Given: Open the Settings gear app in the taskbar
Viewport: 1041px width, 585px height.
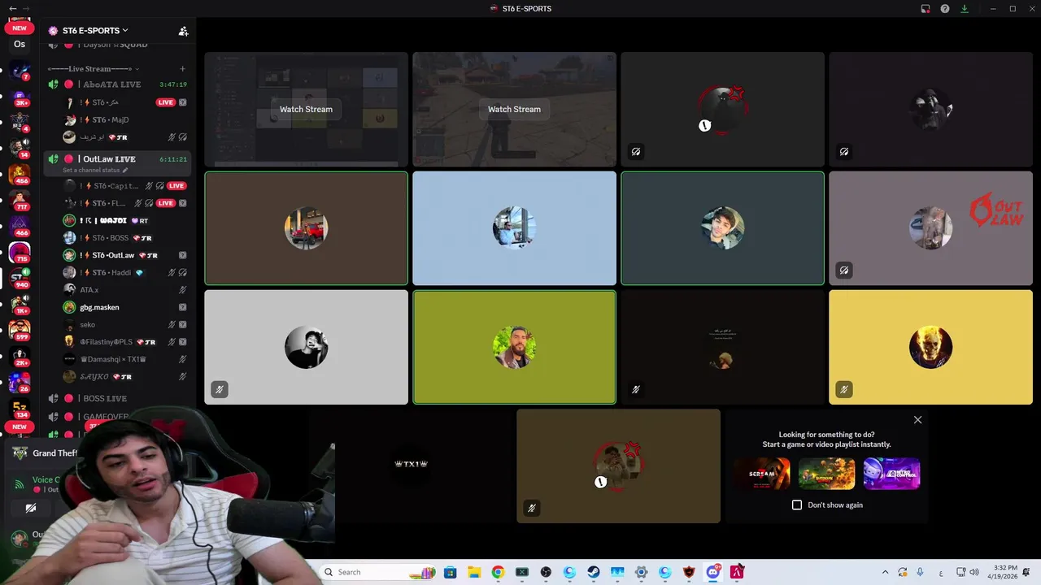Looking at the screenshot, I should pos(642,572).
